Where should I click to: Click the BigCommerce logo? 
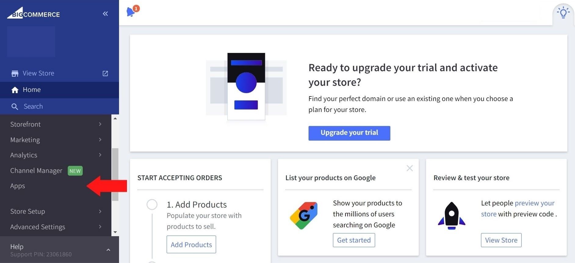(x=34, y=14)
